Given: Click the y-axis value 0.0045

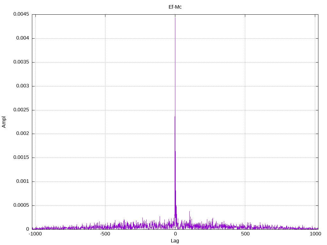Looking at the screenshot, I should (21, 14).
